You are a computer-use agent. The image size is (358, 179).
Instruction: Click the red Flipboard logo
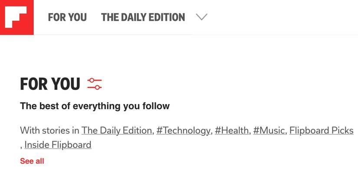click(x=16, y=17)
